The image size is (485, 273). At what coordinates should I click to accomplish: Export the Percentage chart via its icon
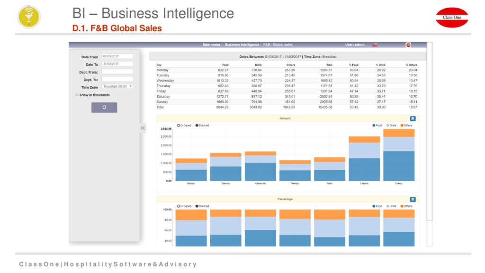[x=413, y=200]
